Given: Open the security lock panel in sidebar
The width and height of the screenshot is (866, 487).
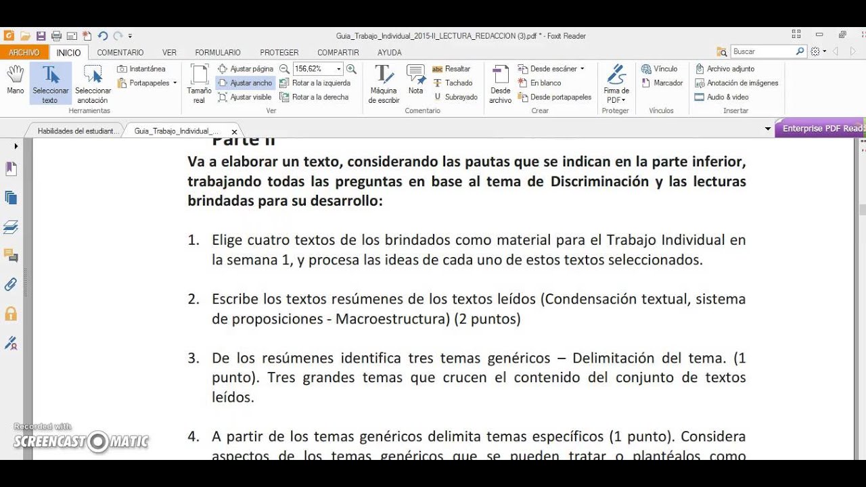Looking at the screenshot, I should (x=11, y=314).
